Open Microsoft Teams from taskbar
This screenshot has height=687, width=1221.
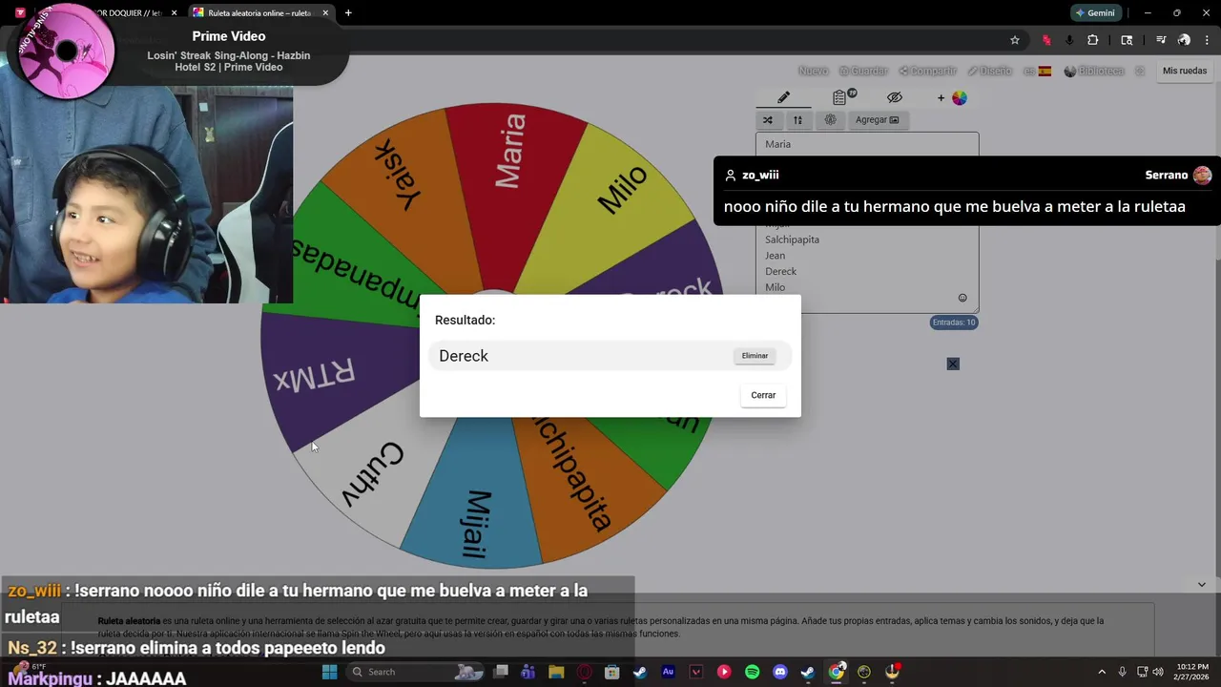(528, 672)
